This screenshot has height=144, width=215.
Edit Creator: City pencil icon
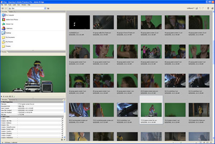62,125
